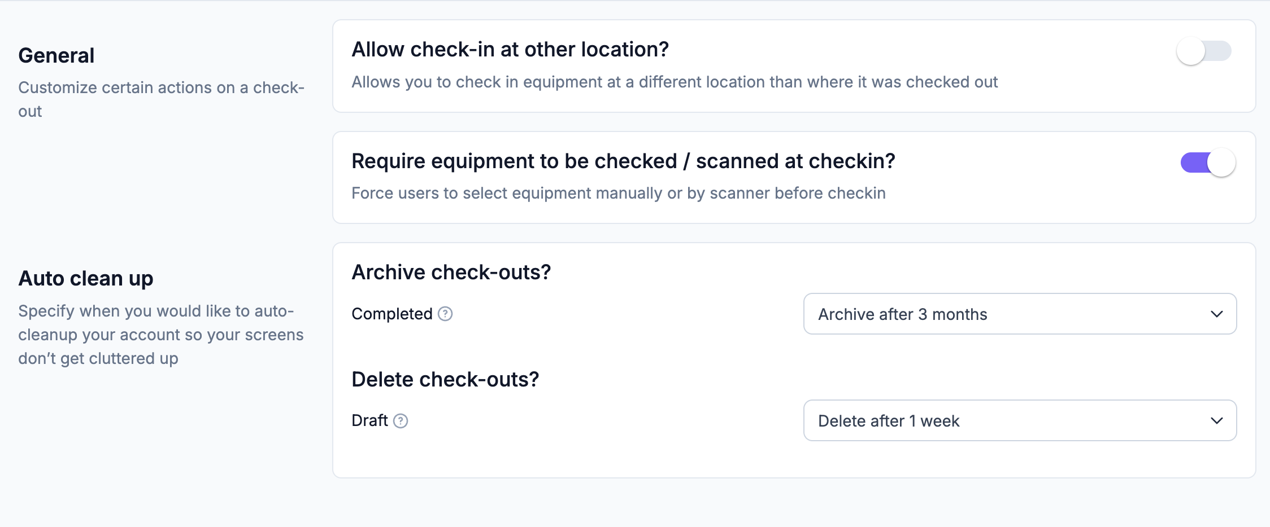Click the help icon next to Draft
Image resolution: width=1270 pixels, height=527 pixels.
pyautogui.click(x=401, y=421)
